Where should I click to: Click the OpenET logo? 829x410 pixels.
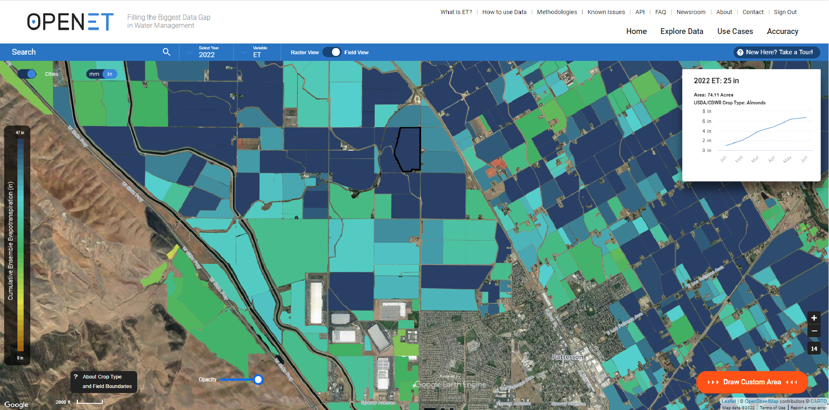click(x=70, y=22)
